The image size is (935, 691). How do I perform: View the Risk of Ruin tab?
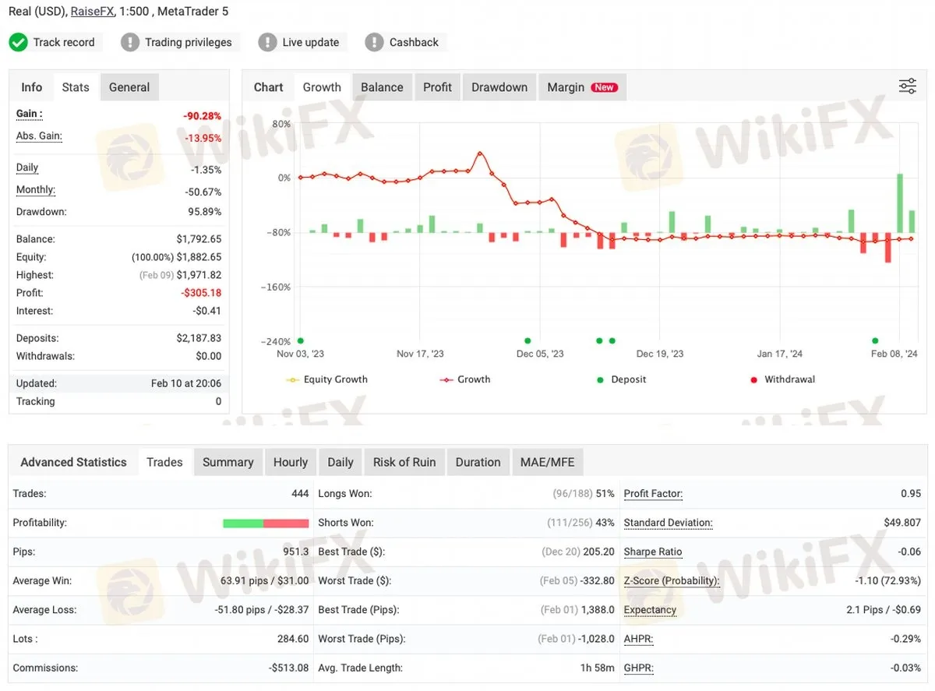(x=404, y=462)
